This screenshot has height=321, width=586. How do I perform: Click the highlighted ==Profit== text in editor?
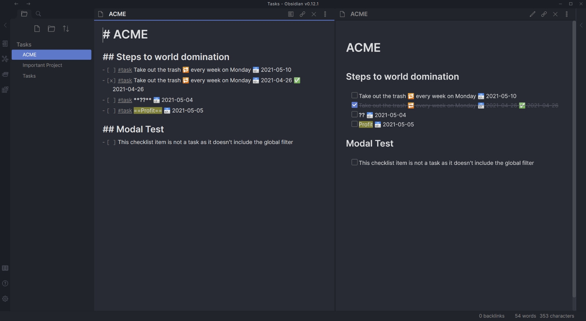(148, 111)
